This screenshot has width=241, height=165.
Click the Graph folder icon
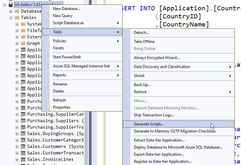pos(23,44)
